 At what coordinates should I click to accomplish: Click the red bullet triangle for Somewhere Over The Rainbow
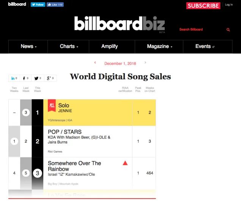coord(125,163)
